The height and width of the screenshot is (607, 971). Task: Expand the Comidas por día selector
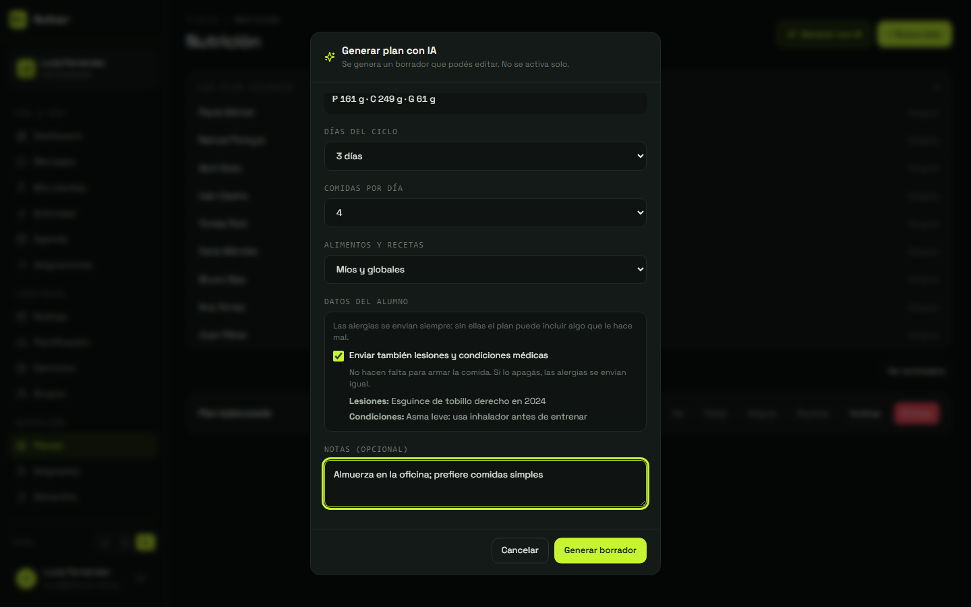click(x=486, y=212)
